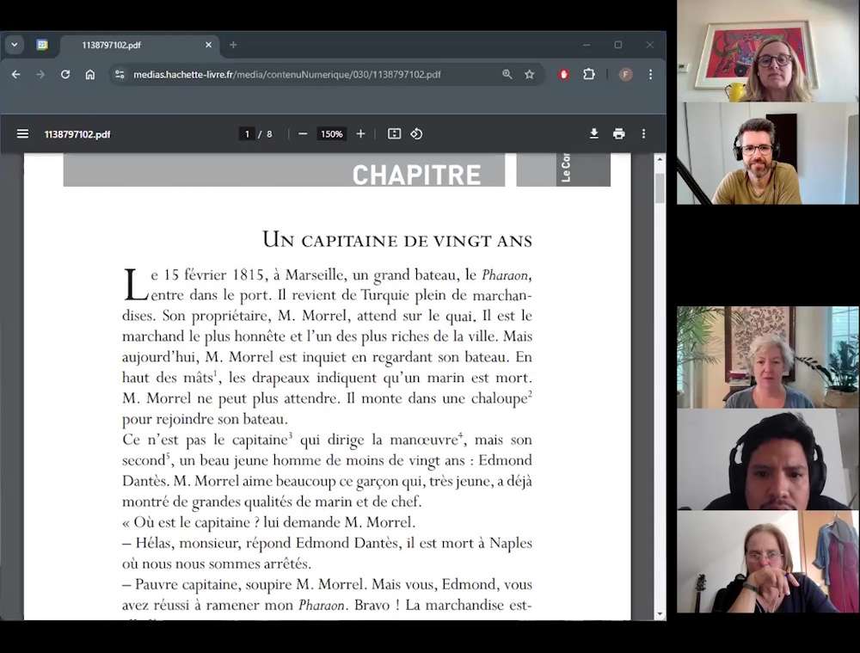Minimize the browser window
This screenshot has width=860, height=653.
tap(587, 45)
